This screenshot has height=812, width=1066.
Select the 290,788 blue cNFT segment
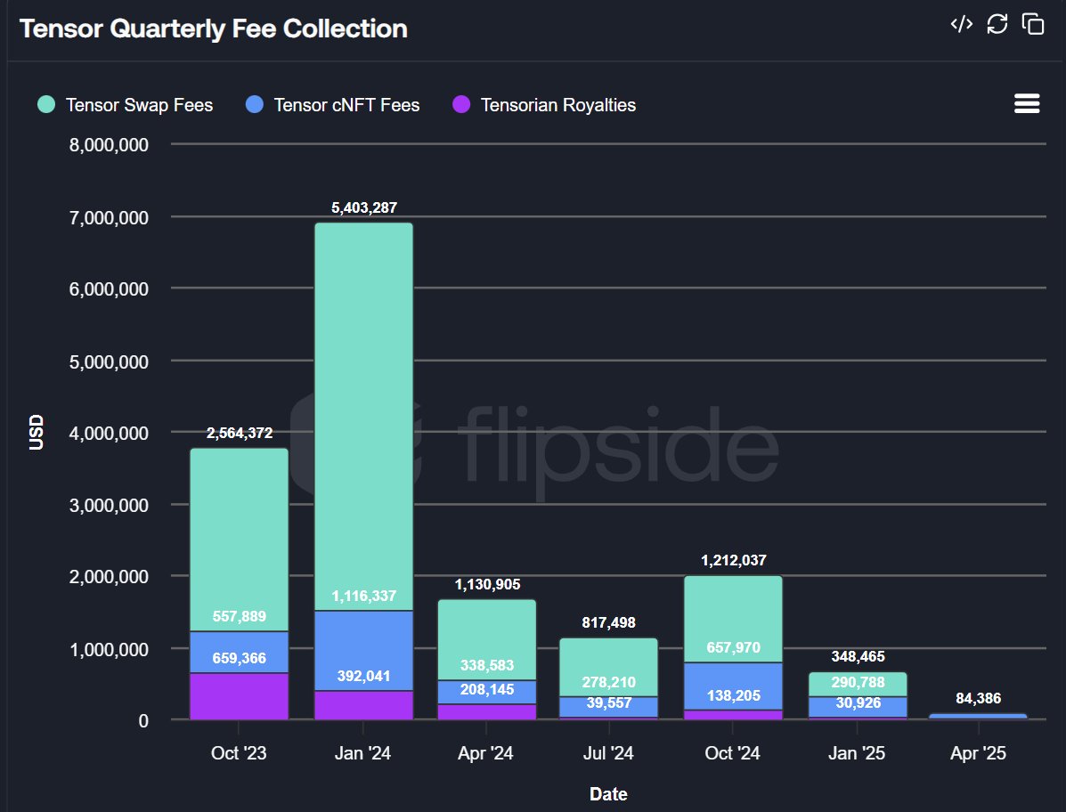tap(858, 707)
